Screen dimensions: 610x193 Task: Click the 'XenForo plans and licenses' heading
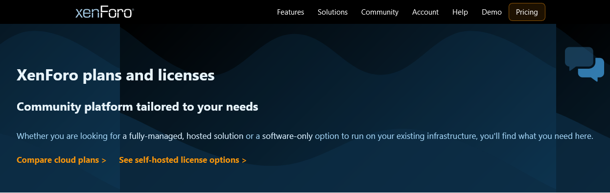116,76
